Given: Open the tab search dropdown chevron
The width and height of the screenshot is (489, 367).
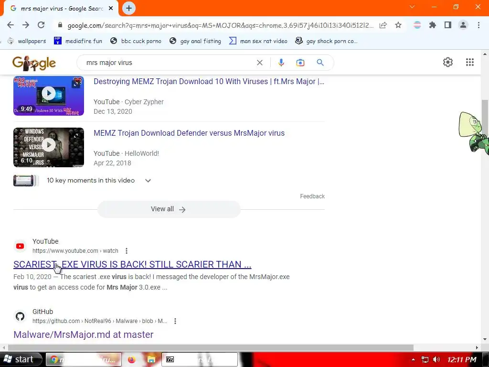Looking at the screenshot, I should click(x=412, y=7).
